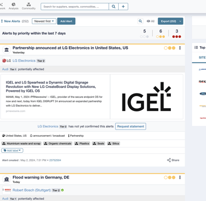This screenshot has width=206, height=201.
Task: Click 'Flood warning in Germany, DE' title
Action: pyautogui.click(x=41, y=177)
